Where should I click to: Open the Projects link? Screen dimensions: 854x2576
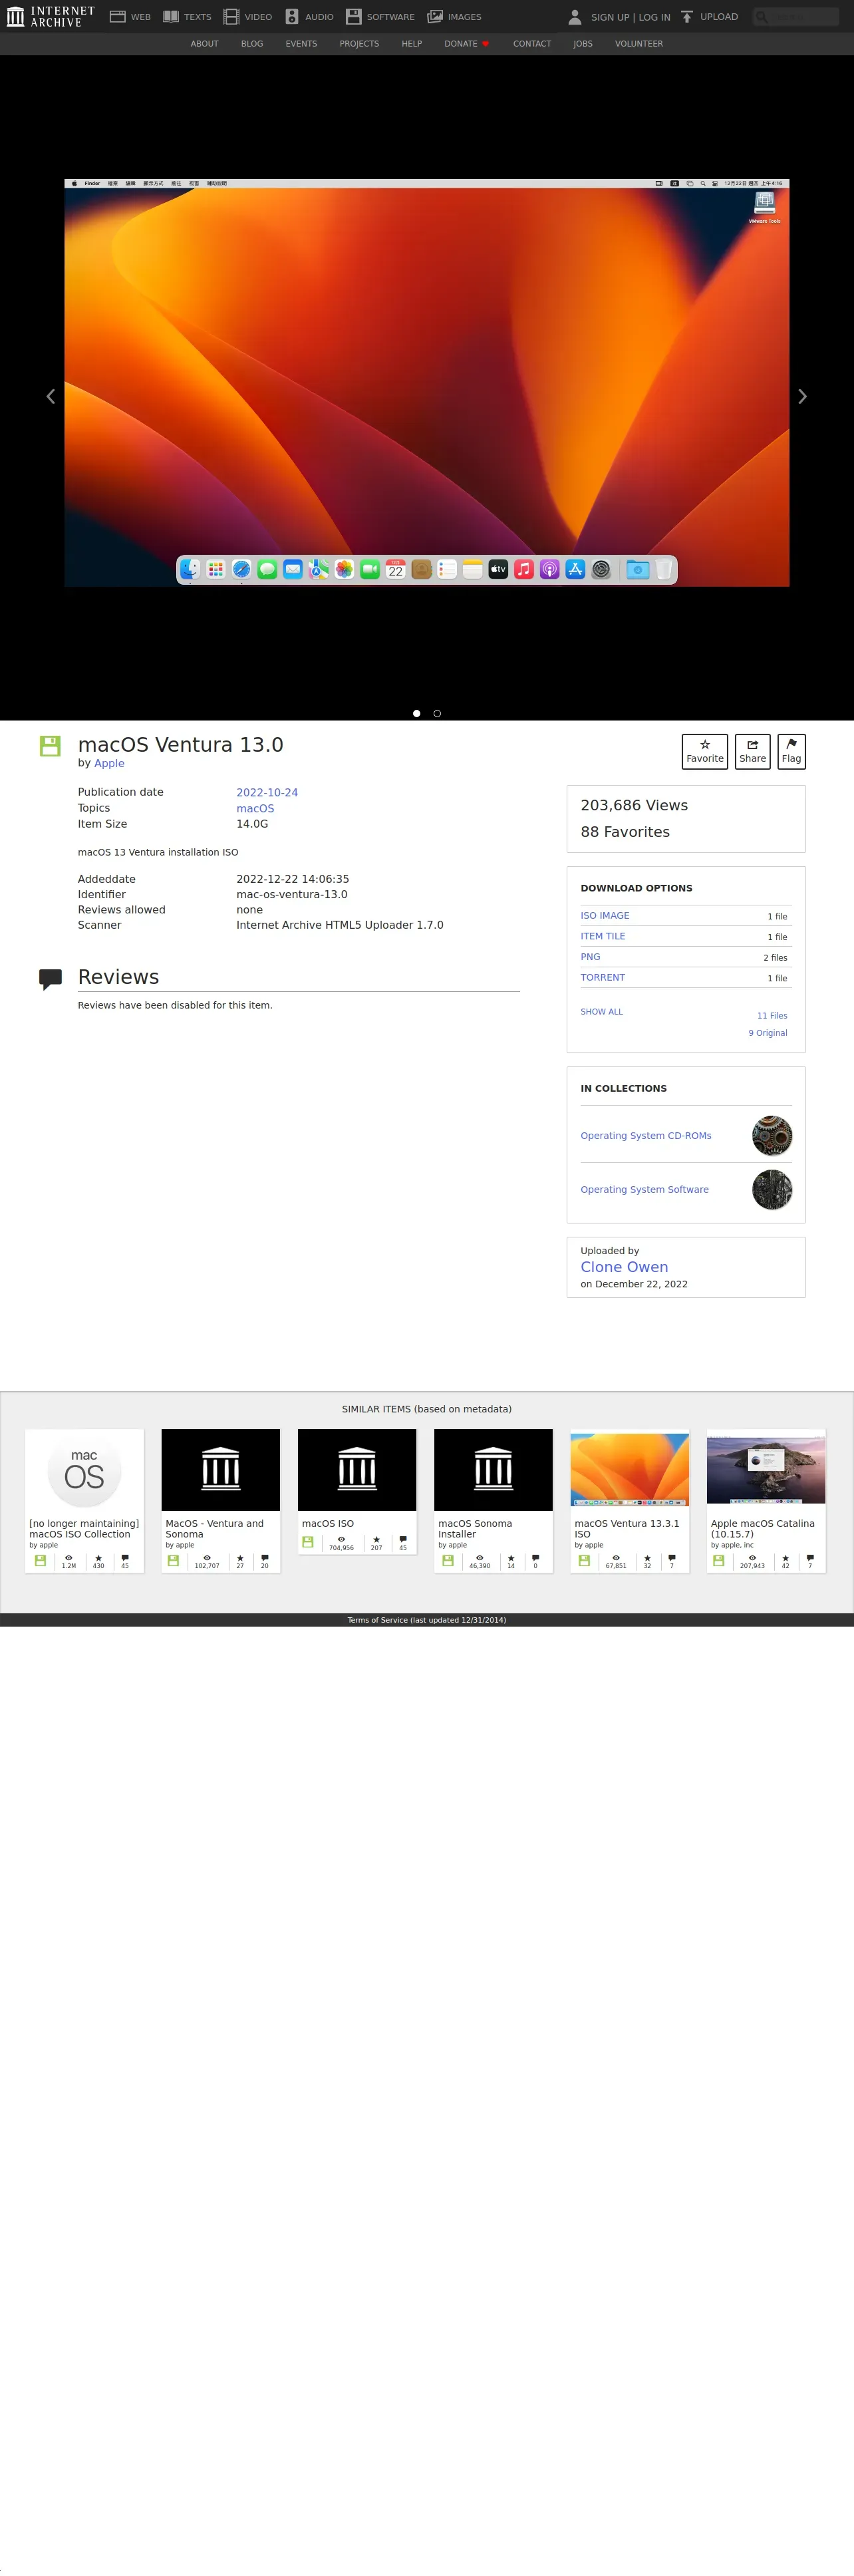click(x=359, y=44)
